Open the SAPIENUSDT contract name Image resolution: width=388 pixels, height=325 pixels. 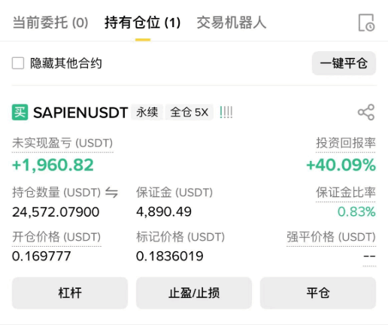[80, 113]
